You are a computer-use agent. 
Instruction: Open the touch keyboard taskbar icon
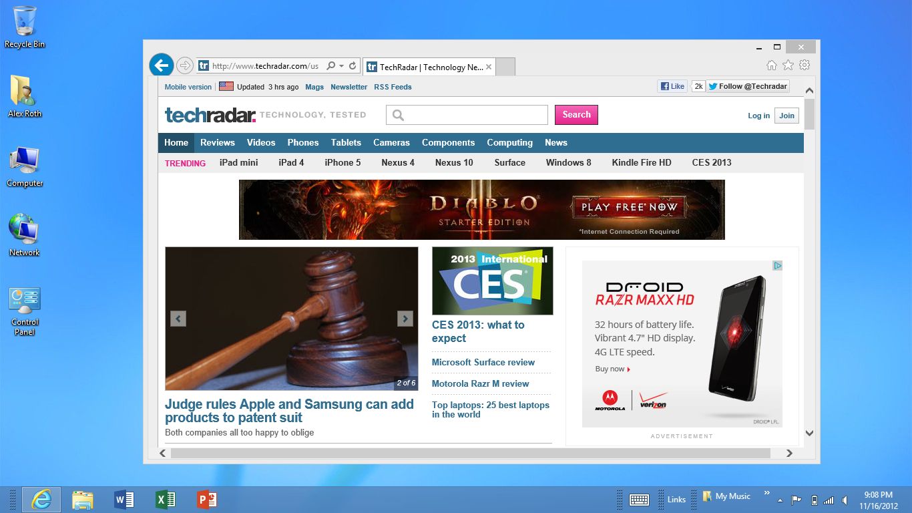[639, 500]
